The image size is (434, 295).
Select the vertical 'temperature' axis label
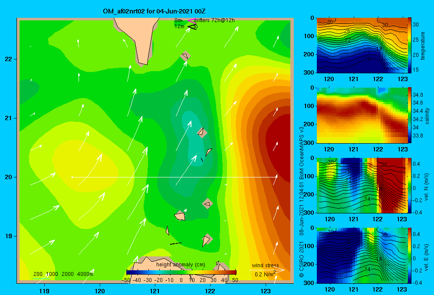coord(423,46)
